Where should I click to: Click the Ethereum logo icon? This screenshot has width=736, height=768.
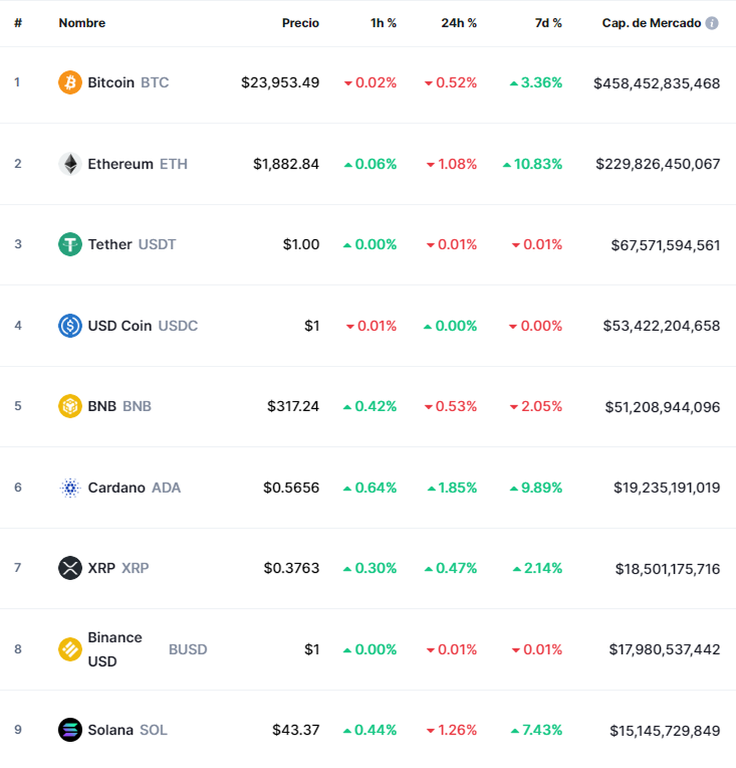point(70,163)
